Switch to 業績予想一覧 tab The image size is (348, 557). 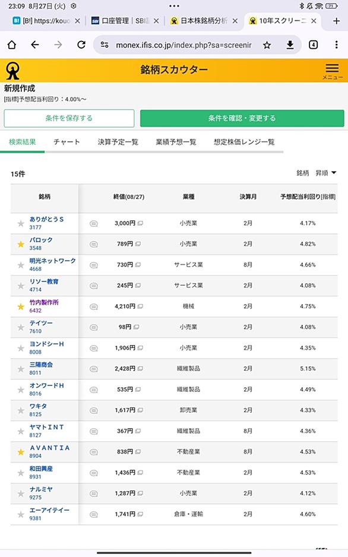(x=176, y=142)
